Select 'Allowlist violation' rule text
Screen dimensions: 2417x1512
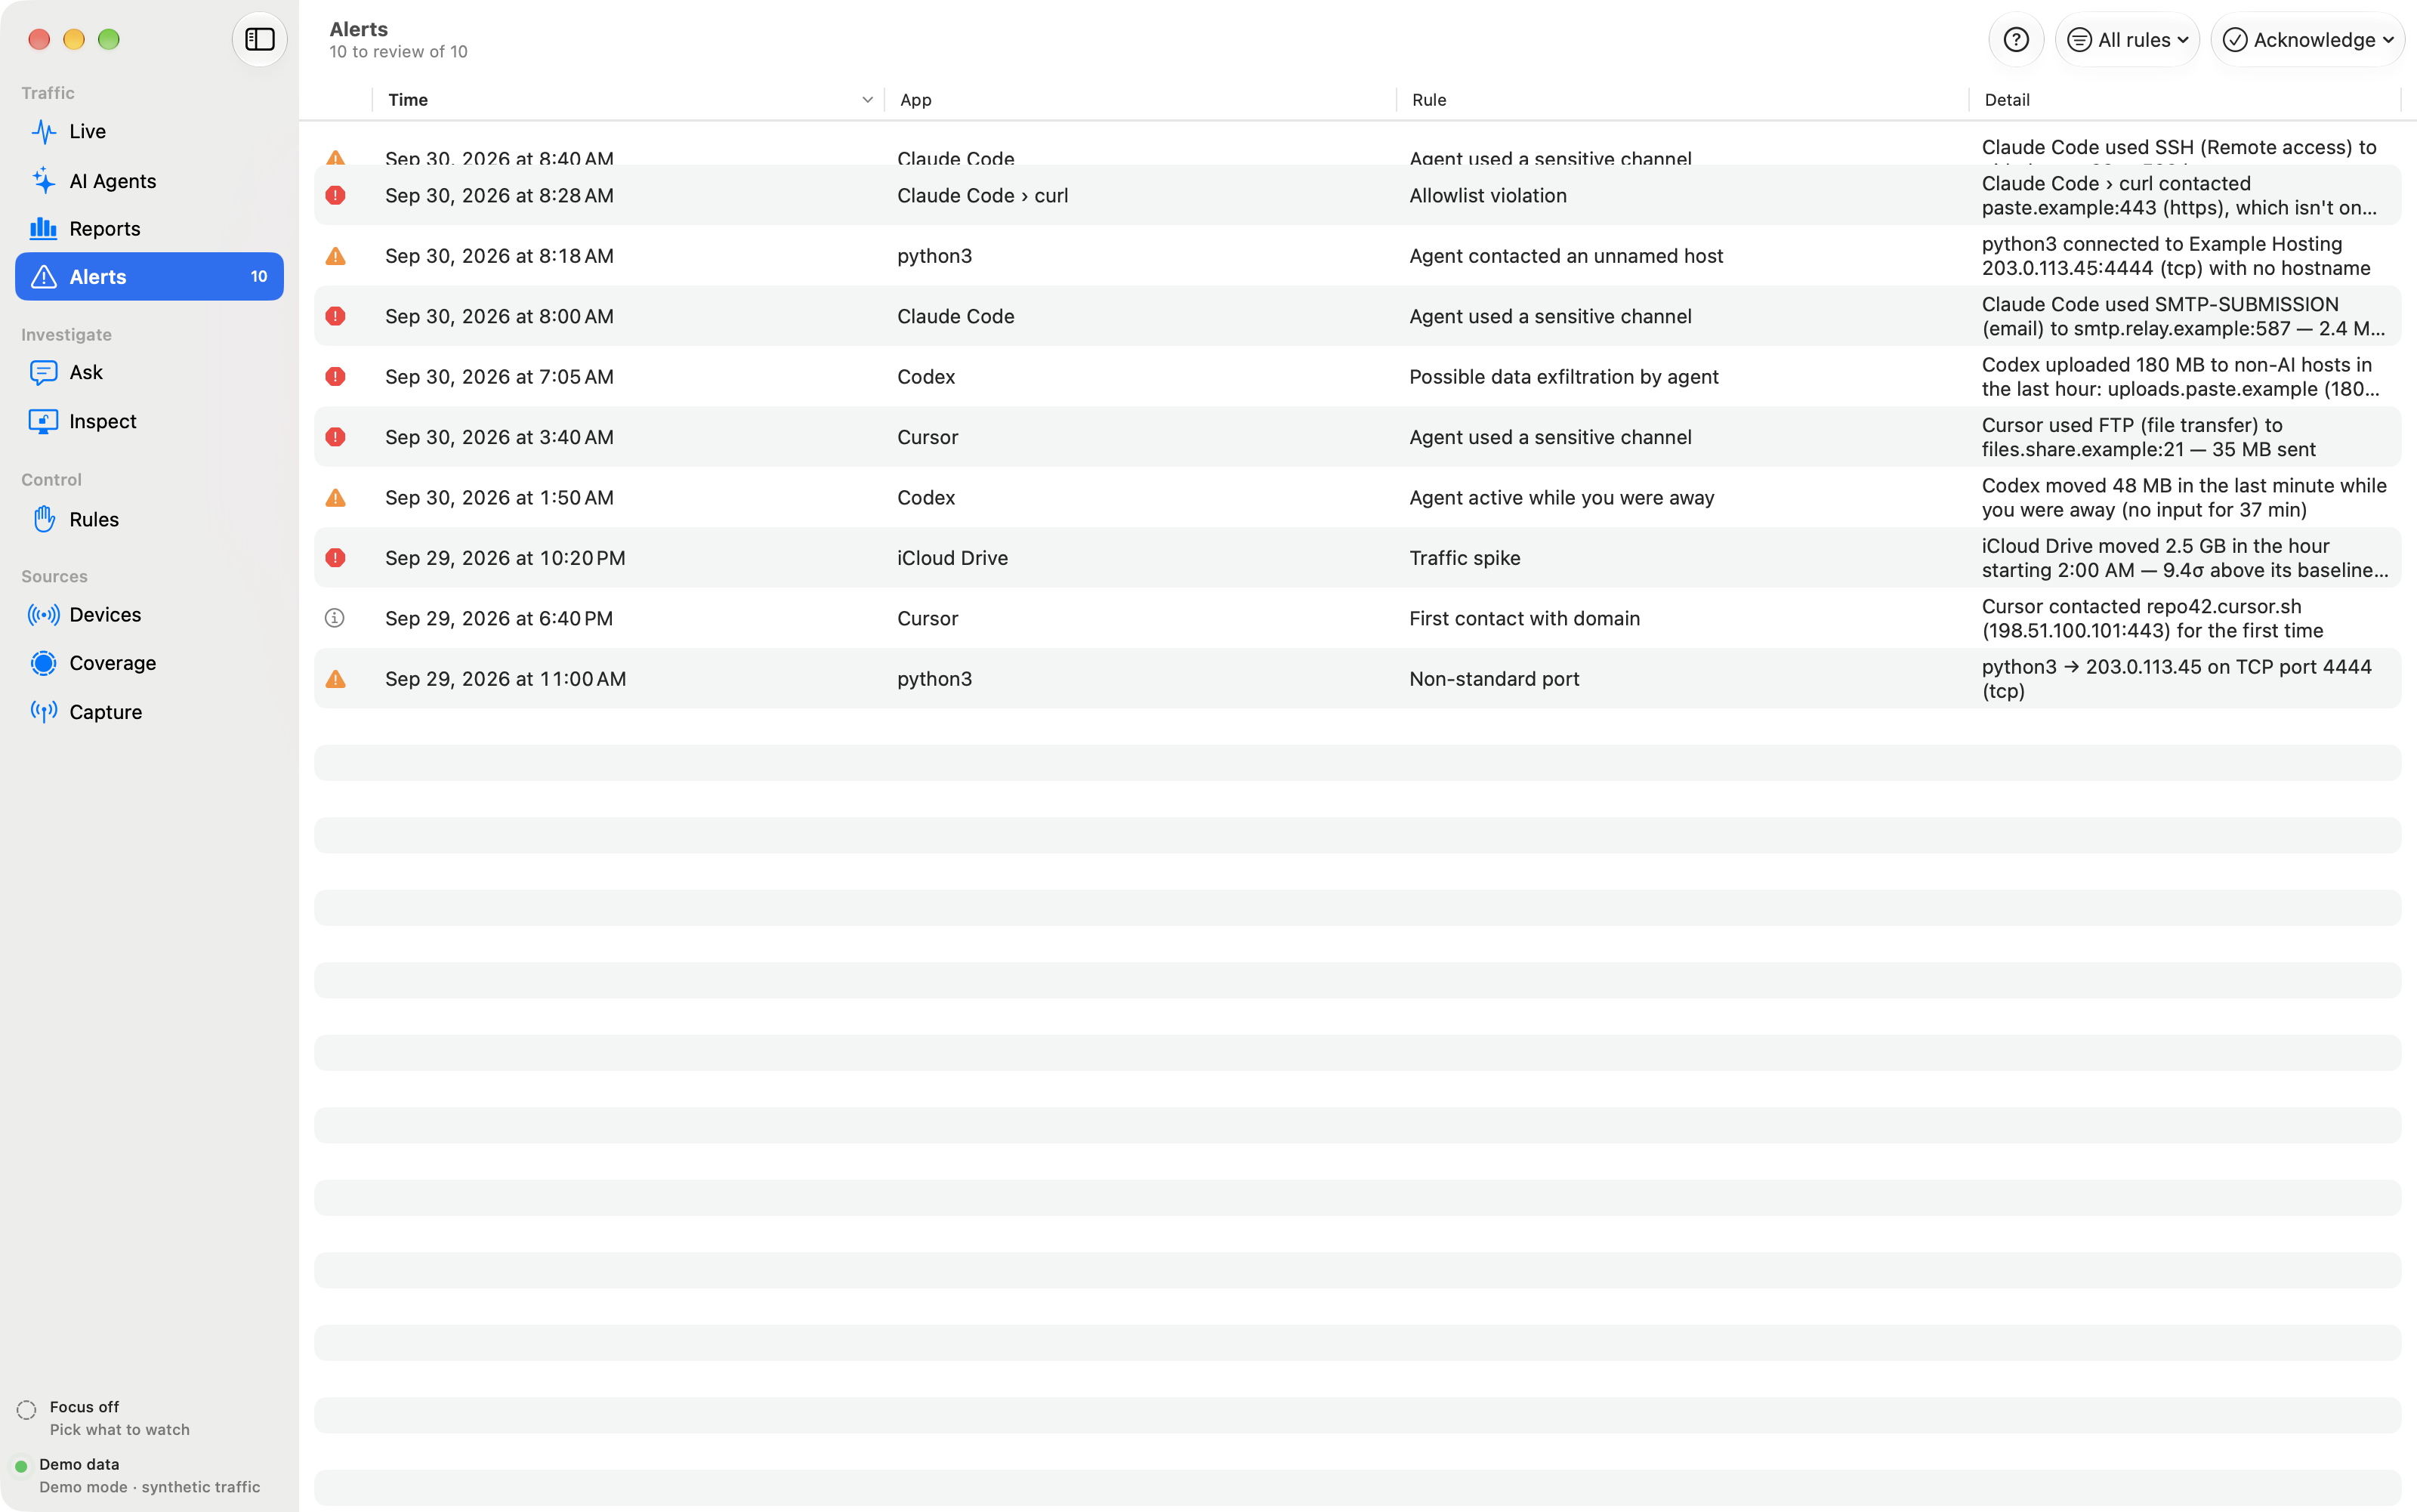click(x=1487, y=195)
